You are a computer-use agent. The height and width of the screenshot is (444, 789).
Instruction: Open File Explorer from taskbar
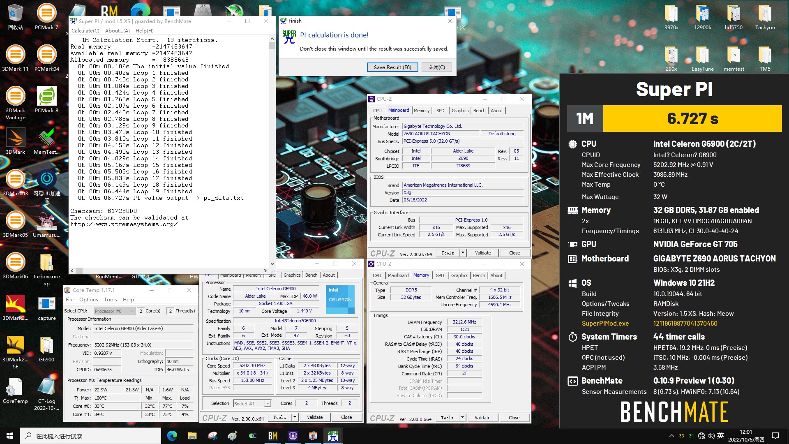coord(192,436)
